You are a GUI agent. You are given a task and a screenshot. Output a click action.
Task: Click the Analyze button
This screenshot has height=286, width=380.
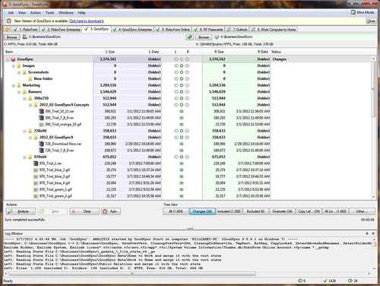click(x=21, y=211)
